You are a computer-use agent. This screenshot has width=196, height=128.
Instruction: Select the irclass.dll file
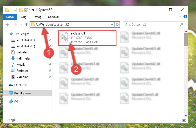tap(87, 38)
